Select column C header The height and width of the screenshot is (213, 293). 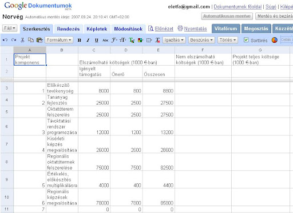(x=94, y=50)
